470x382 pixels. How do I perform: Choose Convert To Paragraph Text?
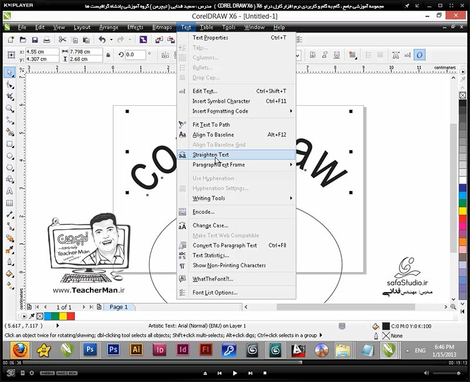tap(236, 245)
